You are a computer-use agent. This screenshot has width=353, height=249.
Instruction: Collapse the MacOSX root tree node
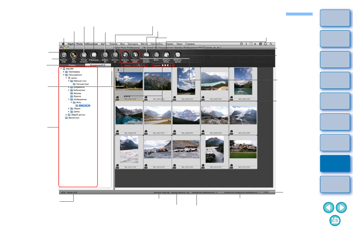click(61, 69)
